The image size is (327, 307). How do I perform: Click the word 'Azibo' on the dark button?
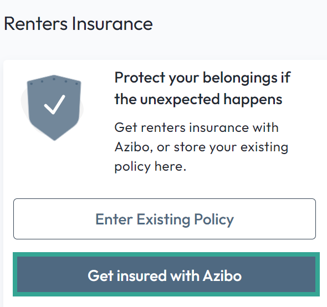coord(222,276)
